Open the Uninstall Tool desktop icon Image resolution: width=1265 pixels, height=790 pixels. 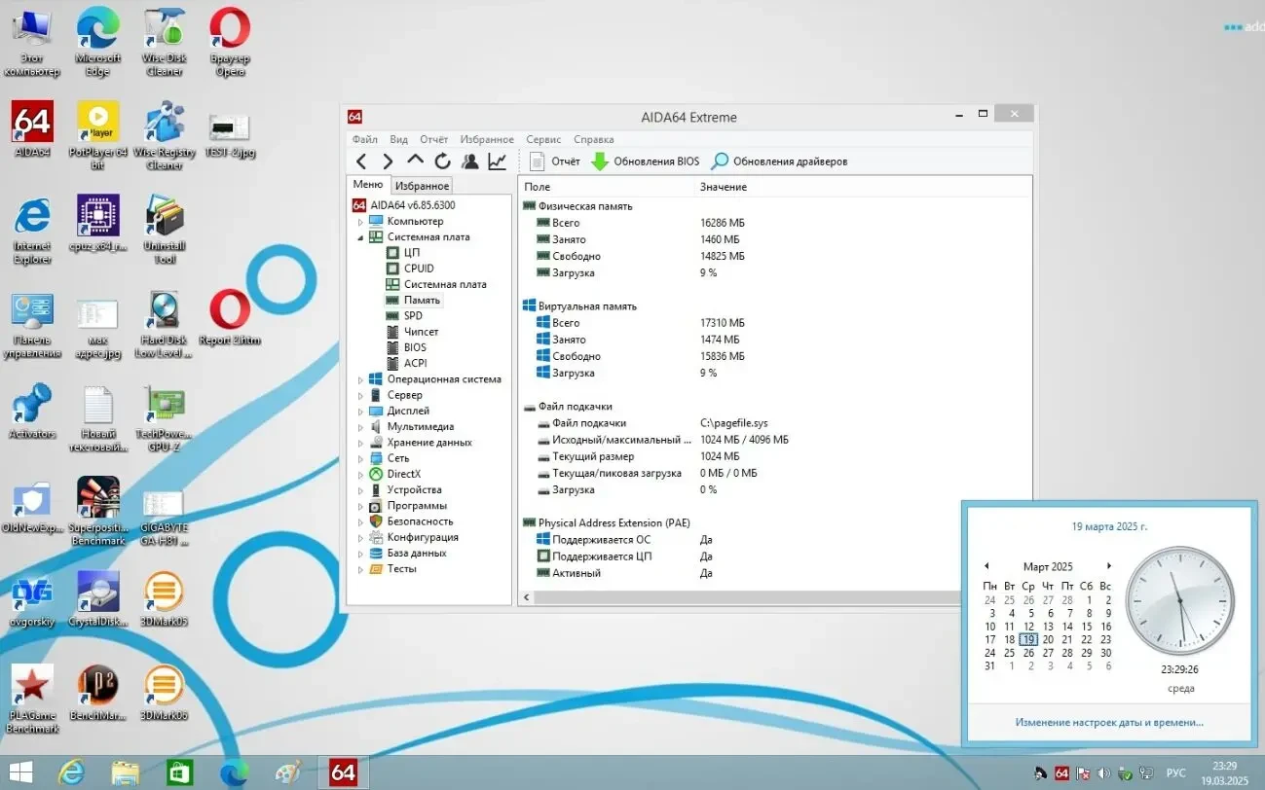(165, 231)
